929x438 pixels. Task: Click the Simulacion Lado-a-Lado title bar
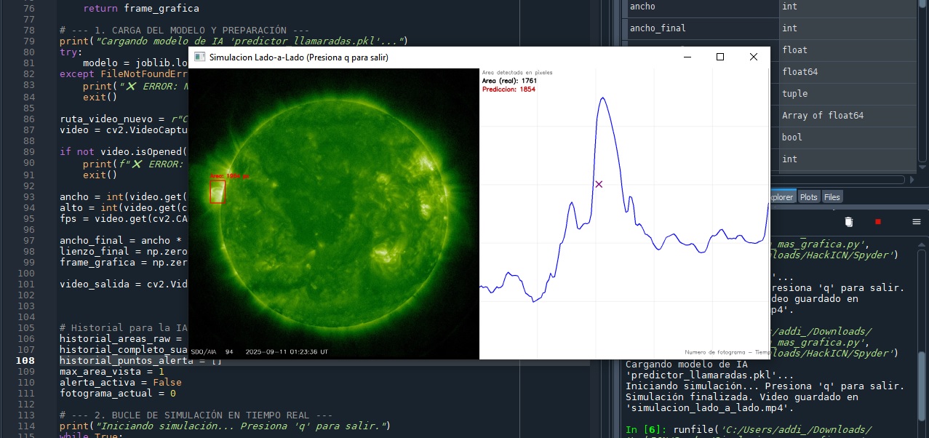click(306, 57)
